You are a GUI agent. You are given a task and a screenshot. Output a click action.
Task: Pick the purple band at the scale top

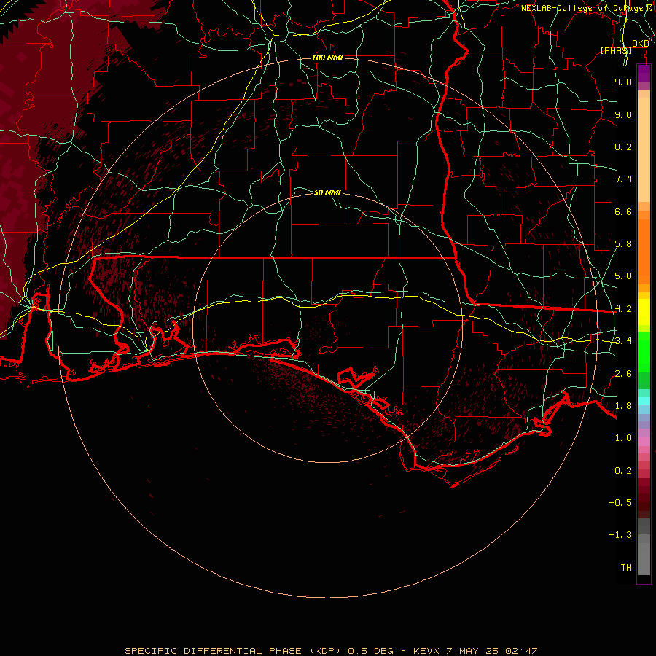click(x=644, y=73)
